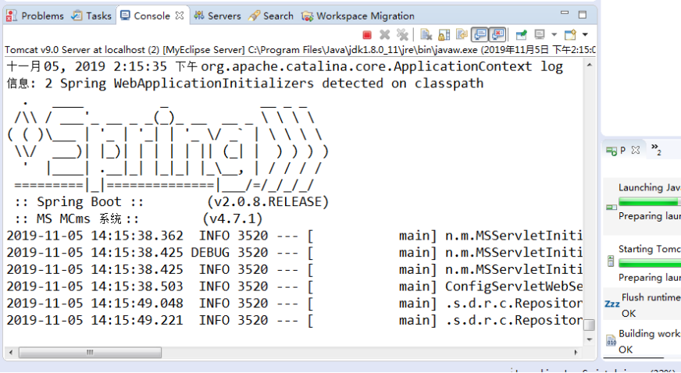Click the log line at 14:15:49.221
This screenshot has height=373, width=681.
pyautogui.click(x=294, y=320)
